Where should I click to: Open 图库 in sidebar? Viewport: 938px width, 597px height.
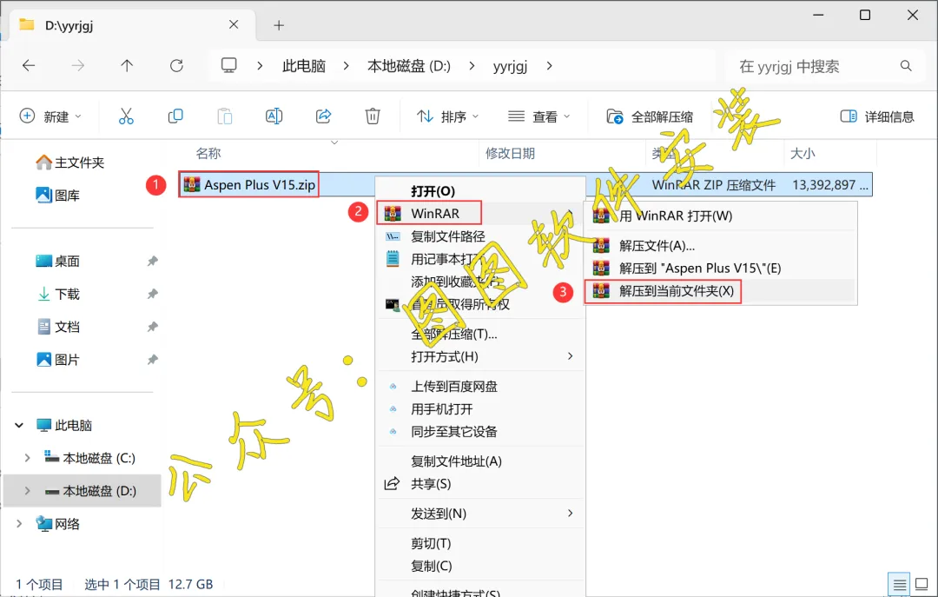click(58, 196)
